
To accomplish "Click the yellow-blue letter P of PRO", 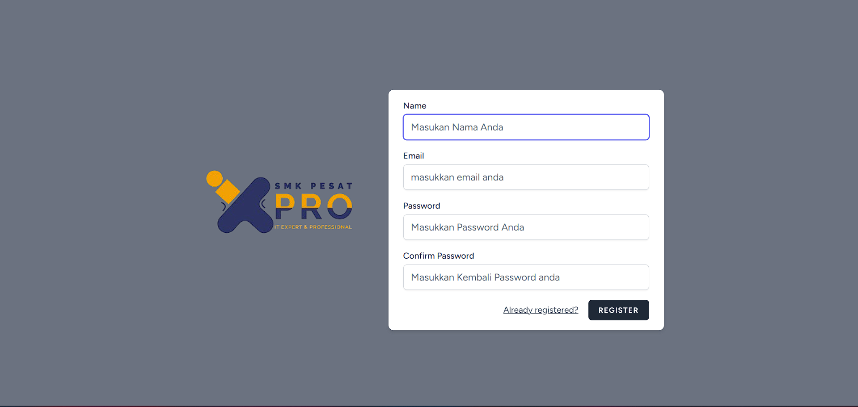I will click(285, 206).
